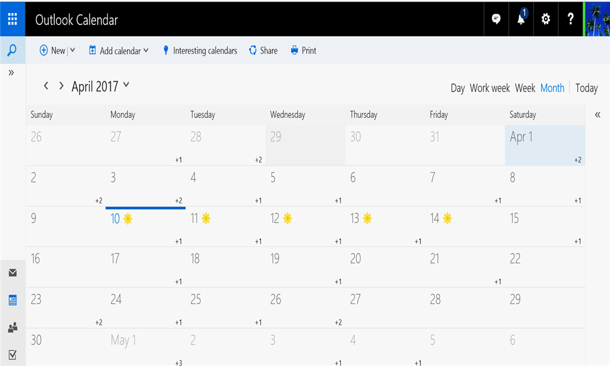This screenshot has width=610, height=366.
Task: Select the March 29 day cell
Action: pyautogui.click(x=306, y=145)
